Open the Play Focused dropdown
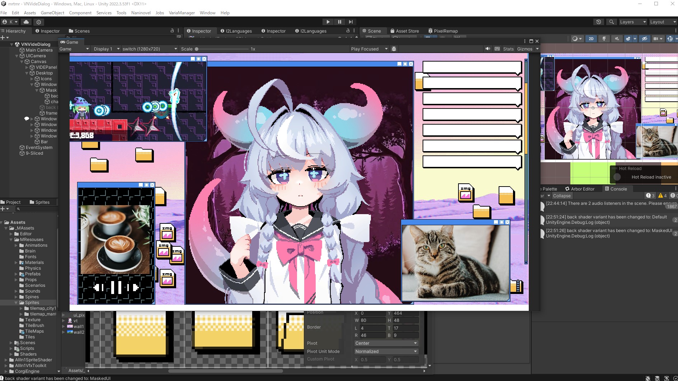 coord(369,49)
